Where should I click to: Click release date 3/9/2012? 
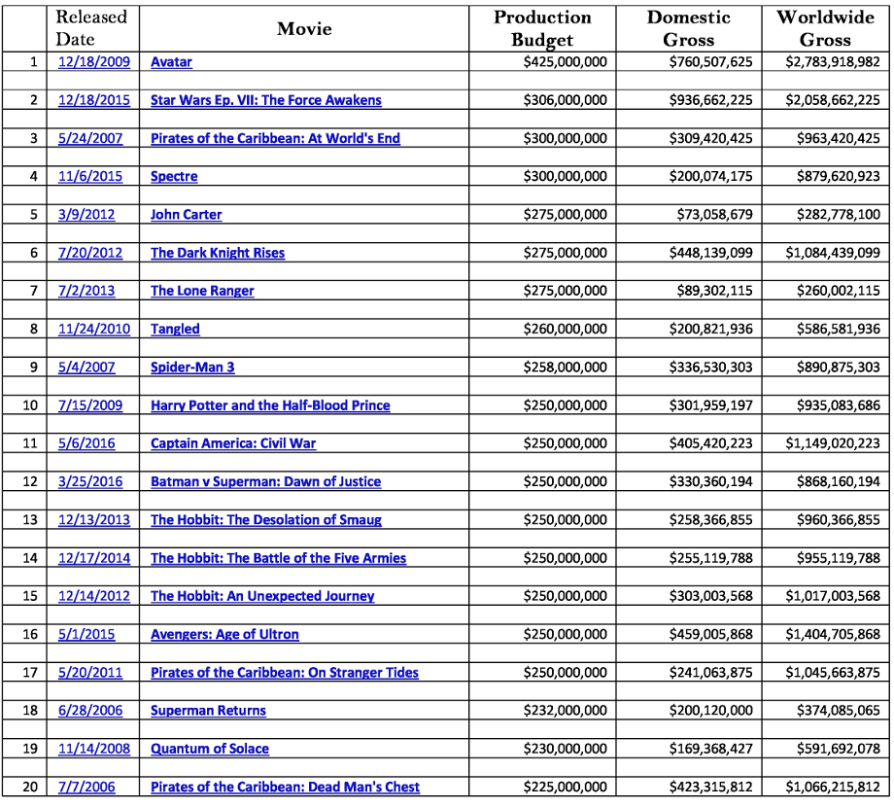click(x=86, y=215)
